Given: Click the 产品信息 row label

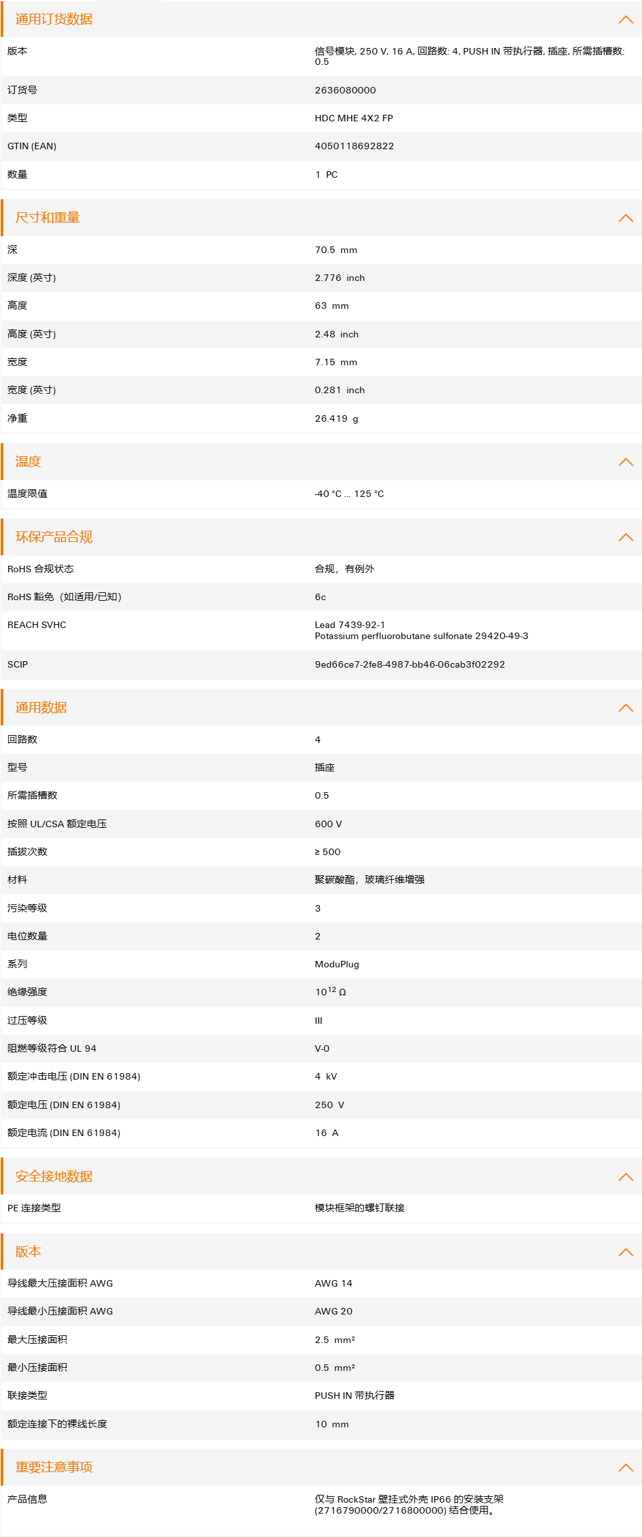Looking at the screenshot, I should (27, 1499).
